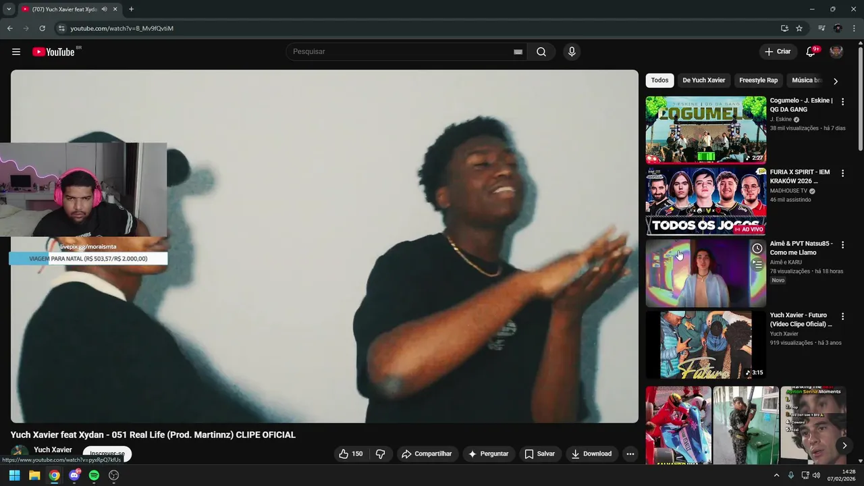Open the YouTube account avatar menu
Screen dimensions: 864x486
click(836, 51)
